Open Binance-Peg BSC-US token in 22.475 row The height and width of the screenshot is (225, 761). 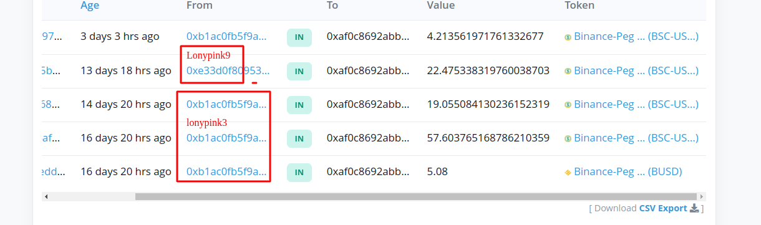pos(636,70)
